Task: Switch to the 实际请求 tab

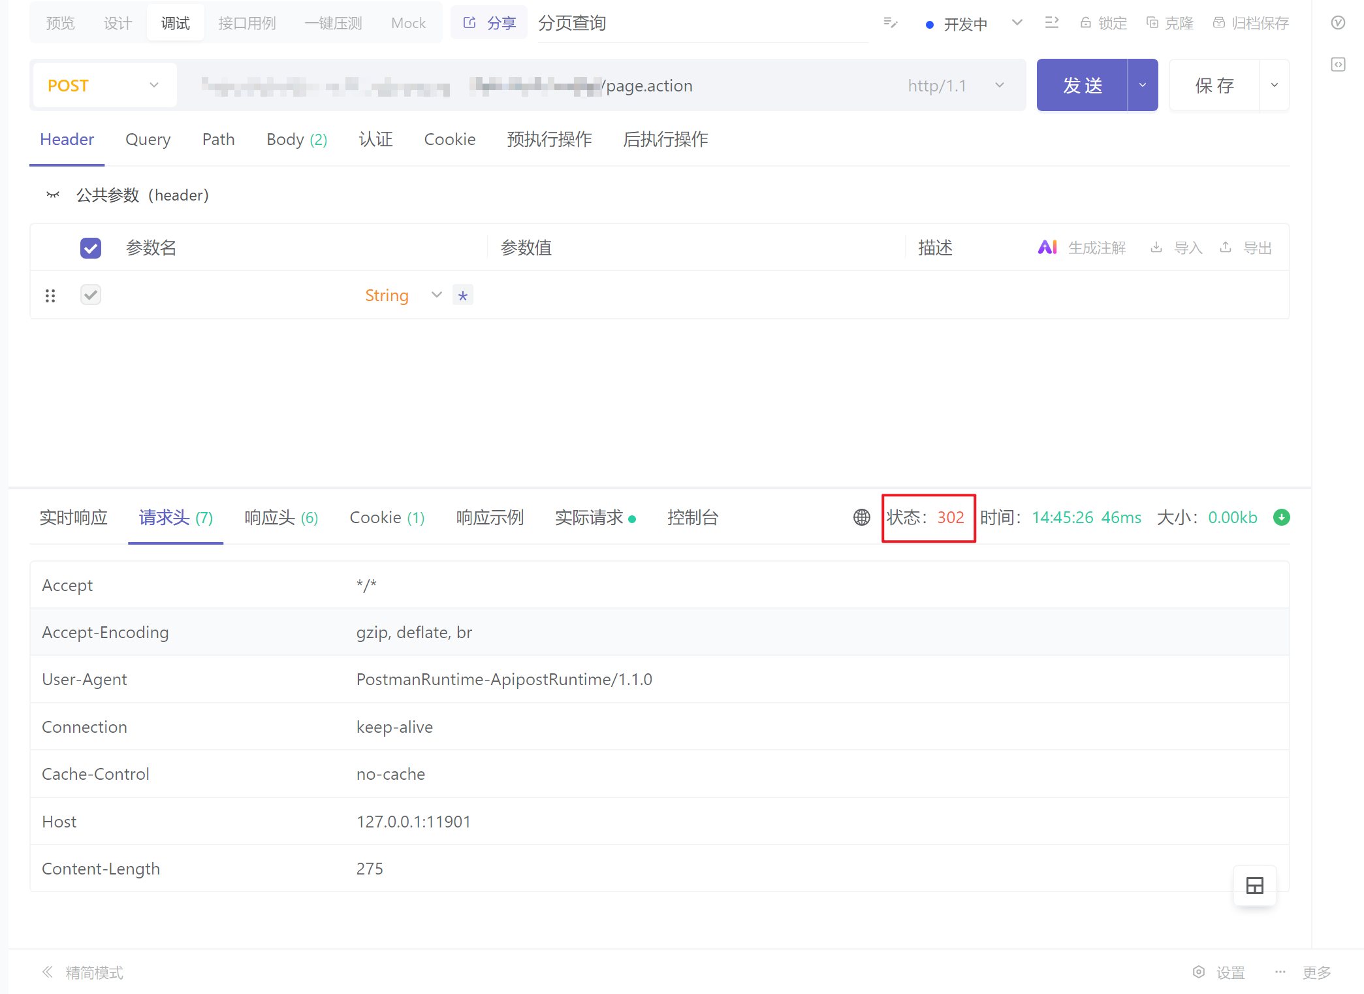Action: pos(595,517)
